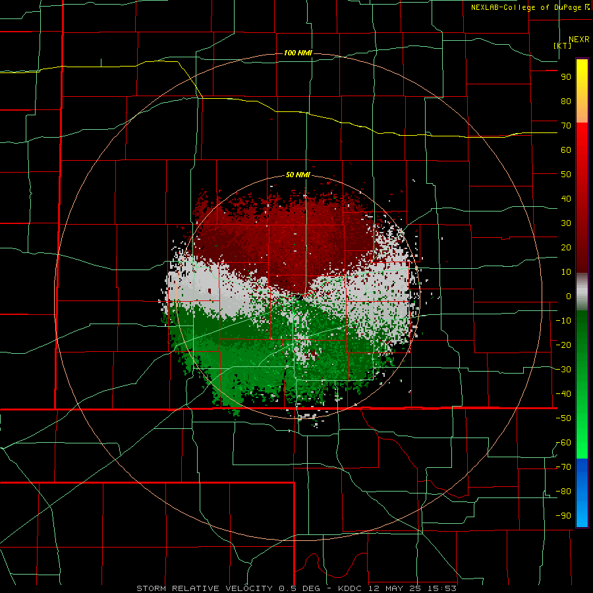
Task: Click the -80 value on velocity scale
Action: coord(563,492)
